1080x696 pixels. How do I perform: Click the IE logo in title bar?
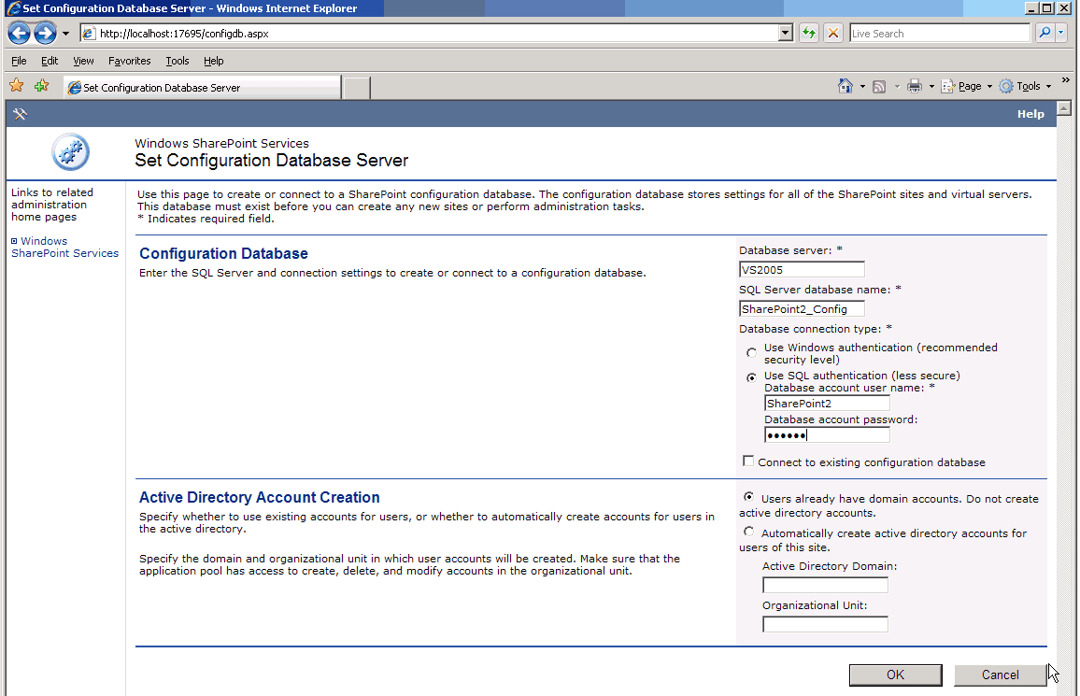pos(12,8)
